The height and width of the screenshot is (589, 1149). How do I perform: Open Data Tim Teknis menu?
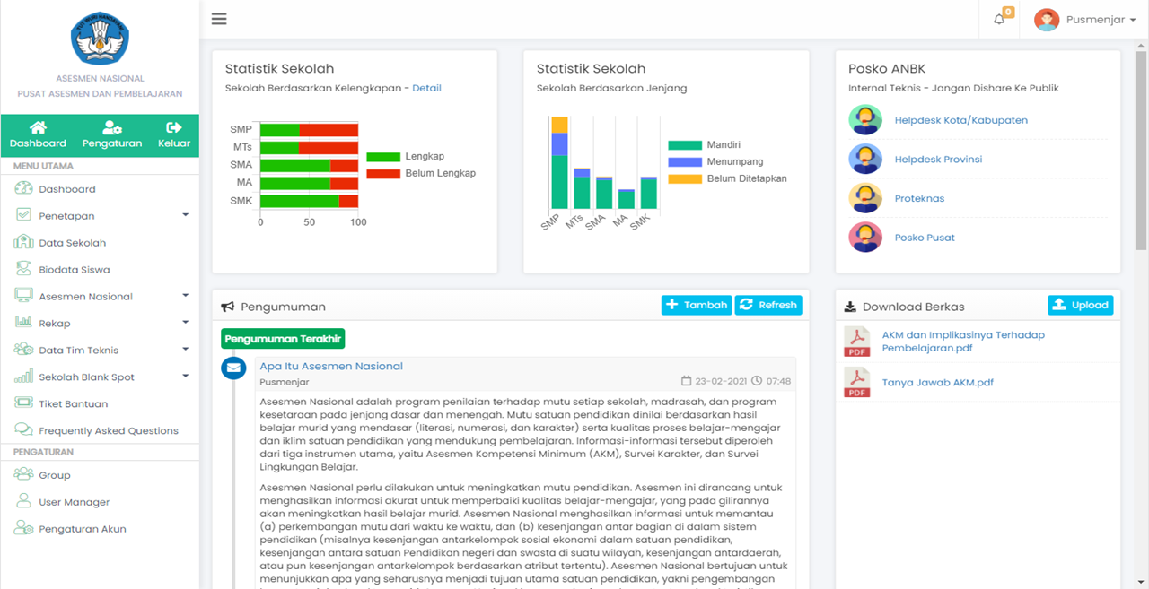(x=79, y=351)
